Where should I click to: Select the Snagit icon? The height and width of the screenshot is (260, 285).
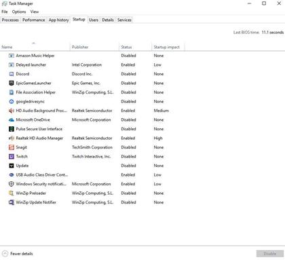point(12,147)
